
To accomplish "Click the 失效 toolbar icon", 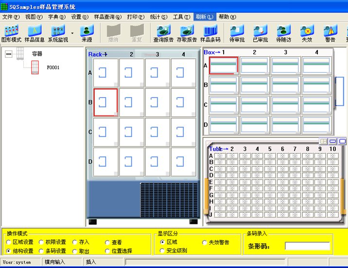I will (x=307, y=33).
